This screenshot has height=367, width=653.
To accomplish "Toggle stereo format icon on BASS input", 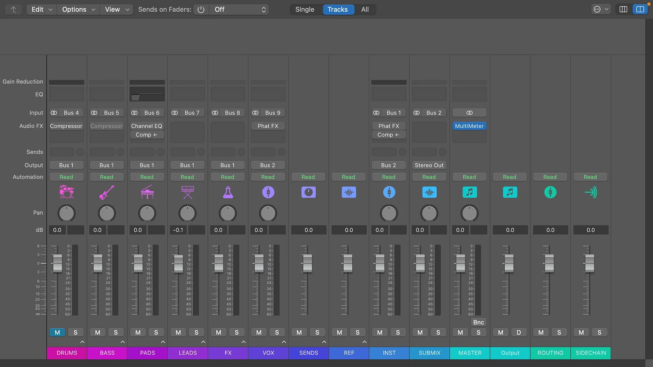I will click(x=94, y=113).
